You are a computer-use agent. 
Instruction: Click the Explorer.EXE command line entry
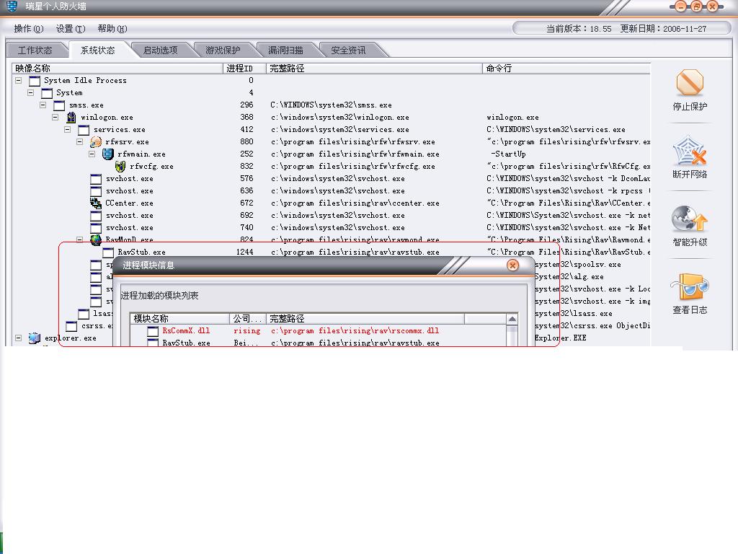click(561, 338)
